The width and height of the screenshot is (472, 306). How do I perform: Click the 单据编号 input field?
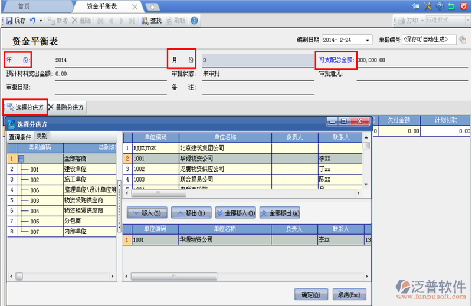pyautogui.click(x=429, y=40)
